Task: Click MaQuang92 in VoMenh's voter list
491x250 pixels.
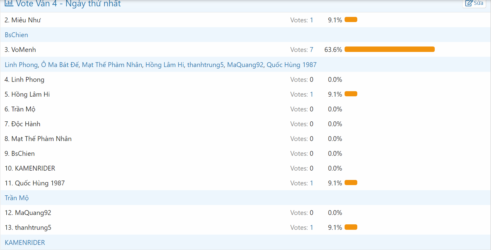Action: 245,65
